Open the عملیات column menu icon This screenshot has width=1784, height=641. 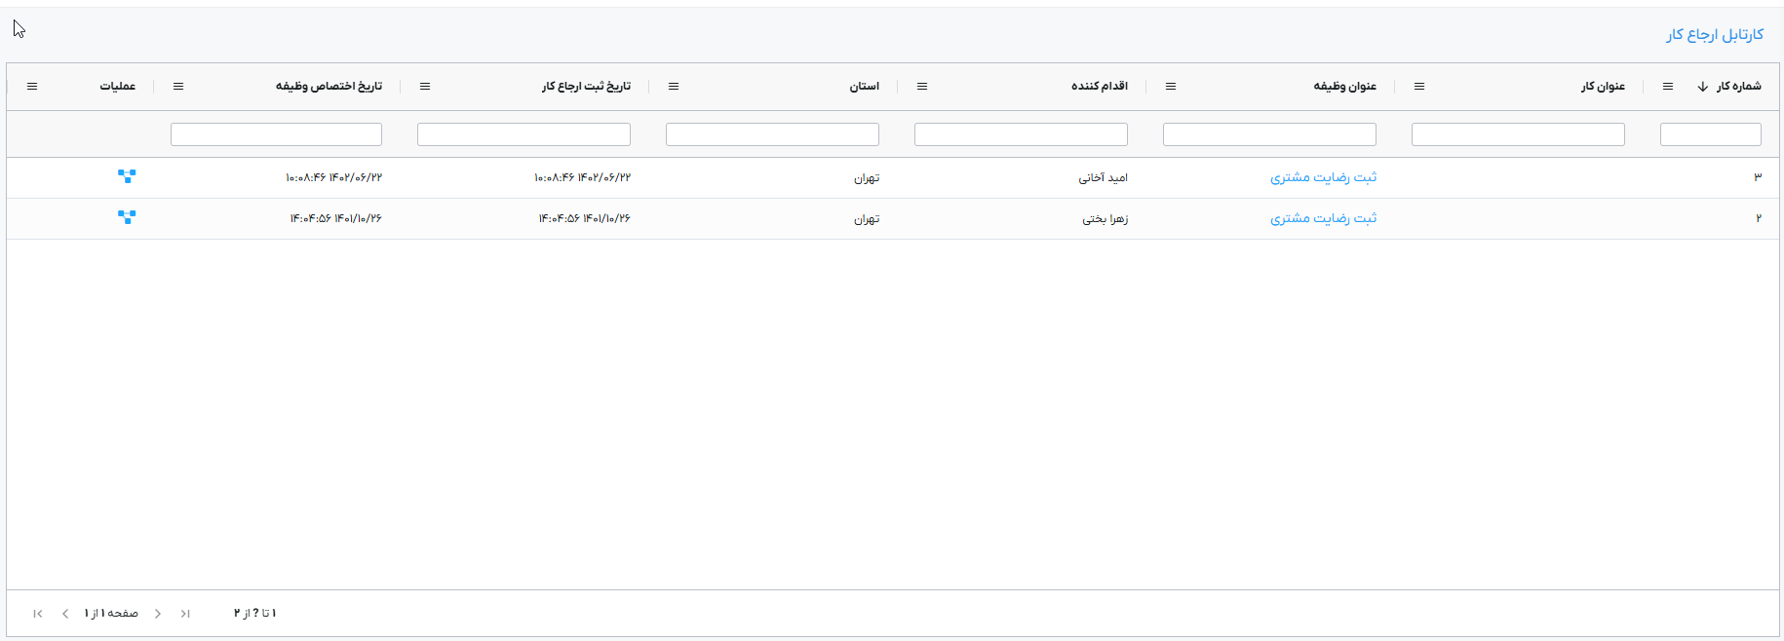coord(32,87)
